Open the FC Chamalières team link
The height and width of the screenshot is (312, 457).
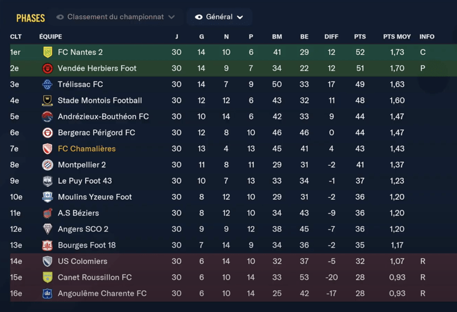[86, 149]
